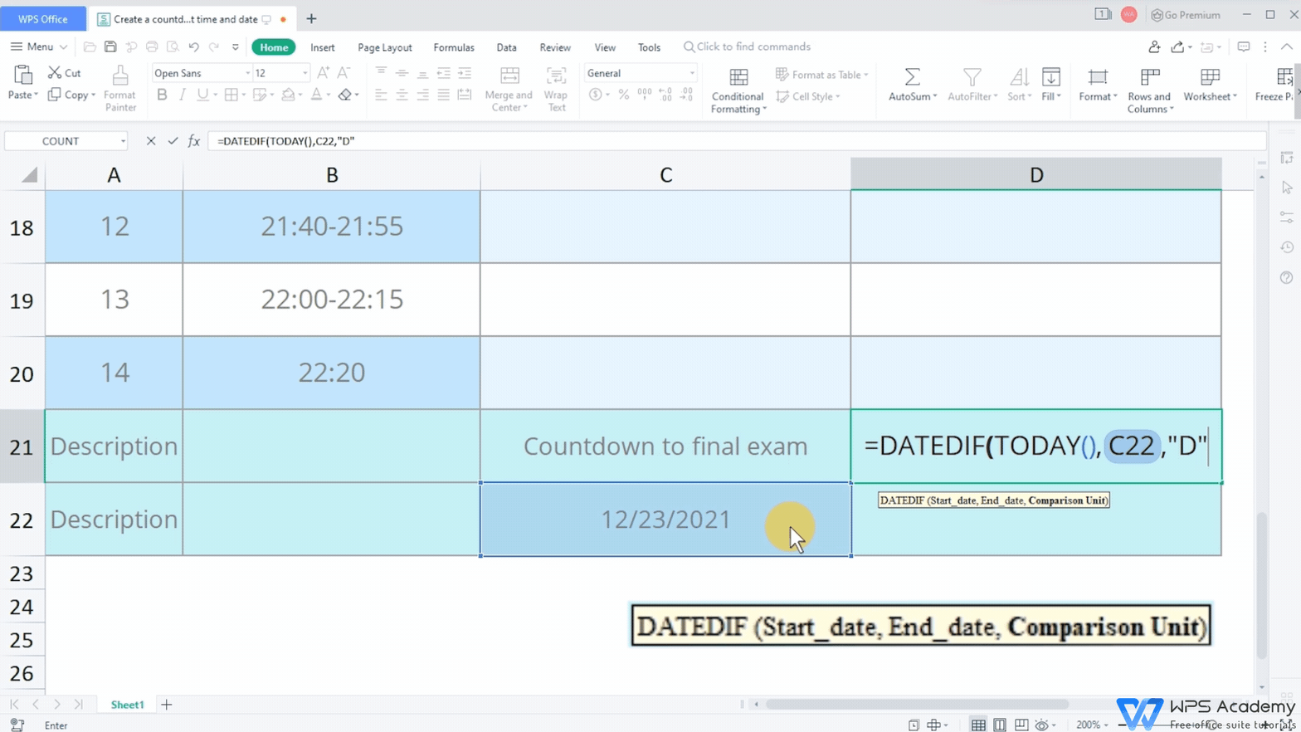Image resolution: width=1301 pixels, height=732 pixels.
Task: Click the Format Painter icon
Action: tap(119, 78)
